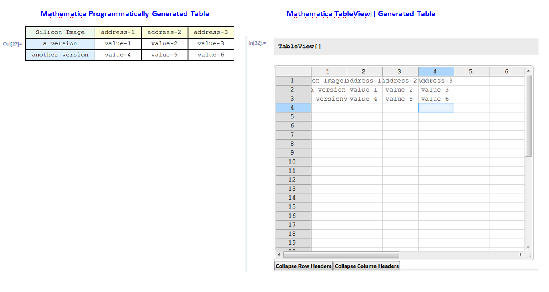The height and width of the screenshot is (292, 549).
Task: Click 'value-6' in the generated left table
Action: pos(211,55)
